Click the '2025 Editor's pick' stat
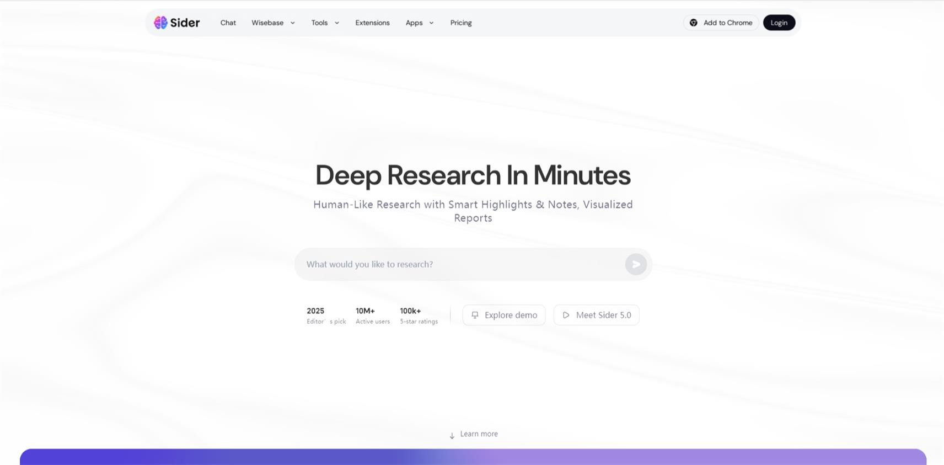 tap(326, 316)
